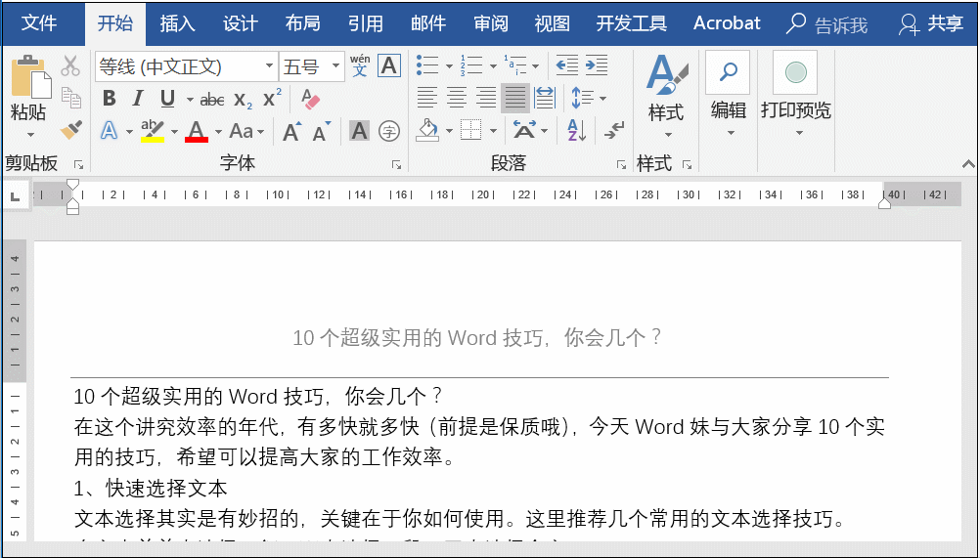Switch to Insert (插入) tab
This screenshot has width=980, height=558.
coord(177,23)
